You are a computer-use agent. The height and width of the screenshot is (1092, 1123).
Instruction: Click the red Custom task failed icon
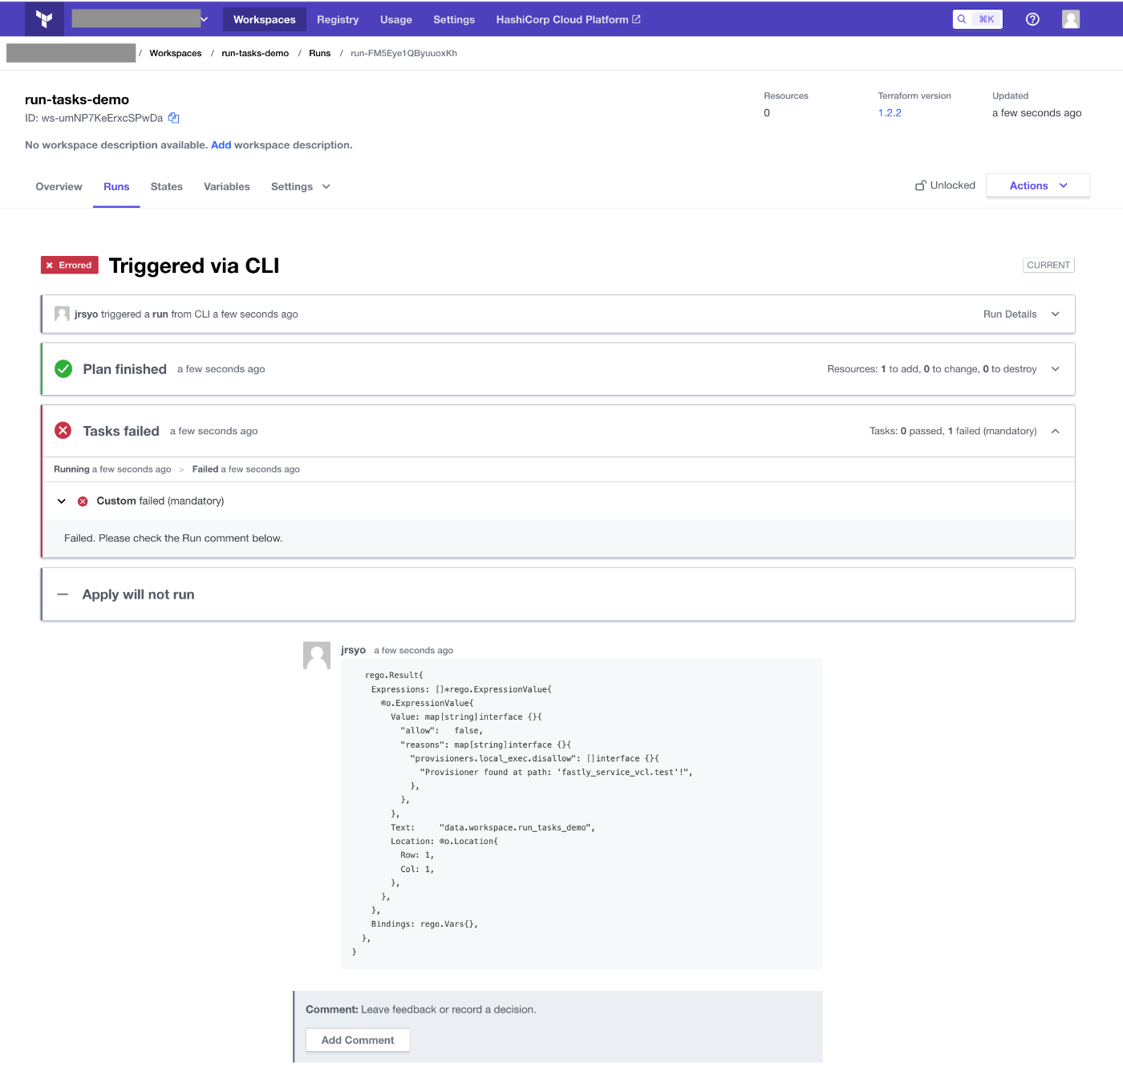point(83,501)
